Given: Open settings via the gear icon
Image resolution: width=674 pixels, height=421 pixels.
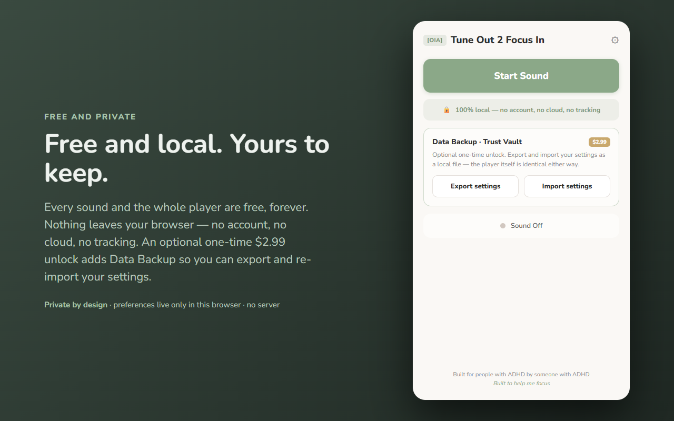Looking at the screenshot, I should pos(614,40).
